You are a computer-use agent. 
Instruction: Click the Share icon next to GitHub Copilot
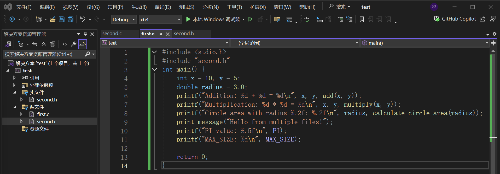pos(482,19)
